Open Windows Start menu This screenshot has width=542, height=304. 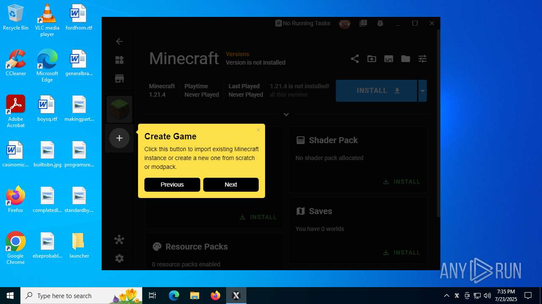coord(10,296)
